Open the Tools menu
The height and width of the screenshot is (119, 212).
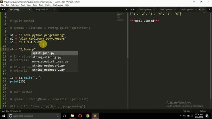[41, 5]
